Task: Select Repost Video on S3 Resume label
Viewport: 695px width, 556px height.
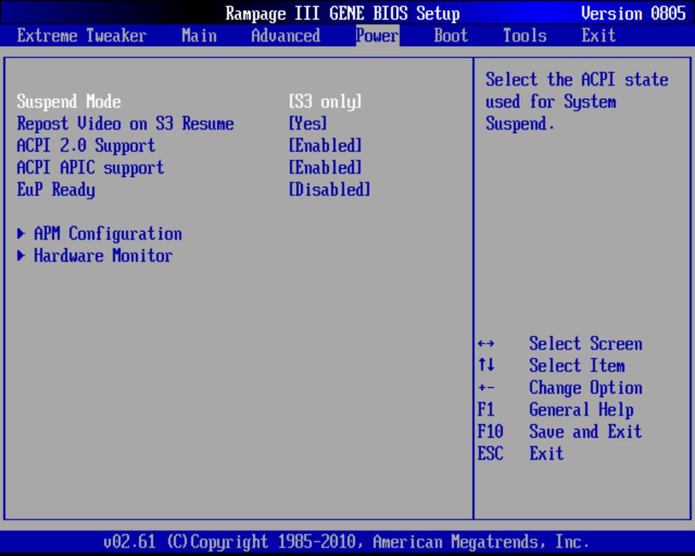Action: (x=125, y=124)
